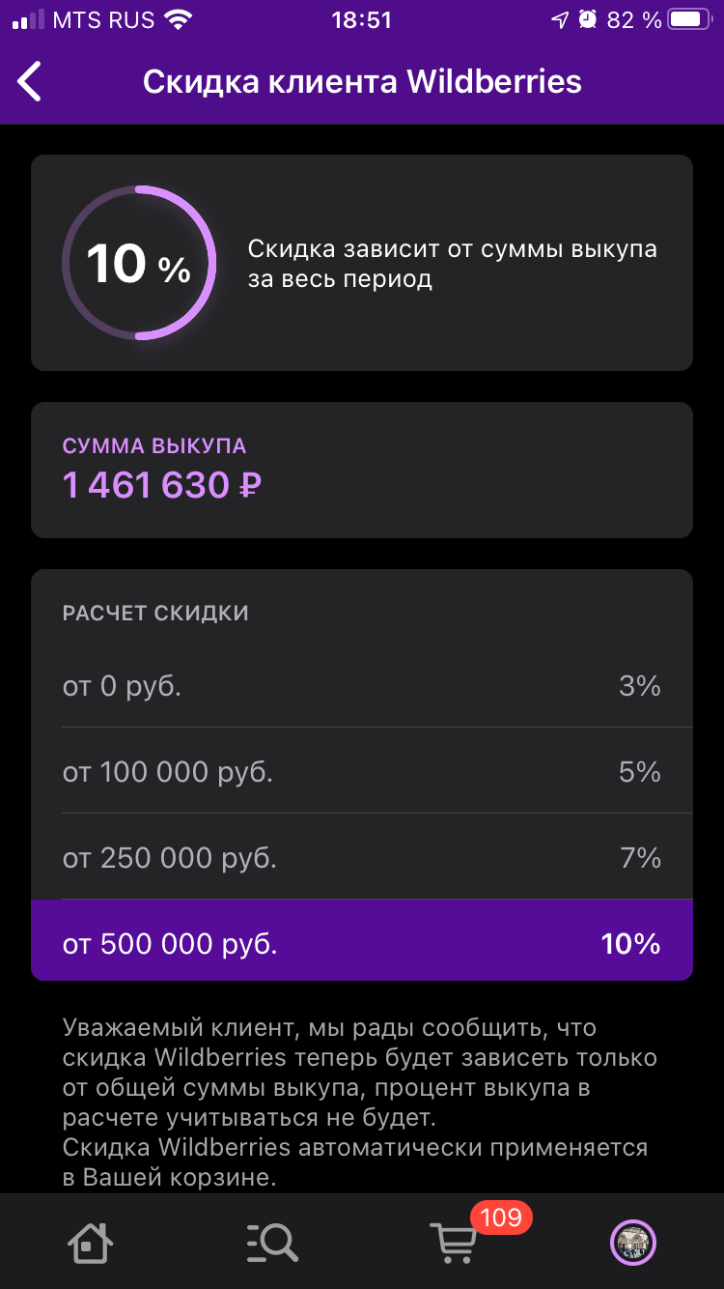724x1289 pixels.
Task: Tap the alarm clock status icon
Action: click(x=588, y=19)
